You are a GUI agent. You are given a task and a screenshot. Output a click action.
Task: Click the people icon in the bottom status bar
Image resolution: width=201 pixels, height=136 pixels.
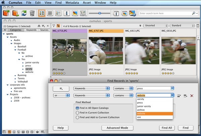pos(43,132)
